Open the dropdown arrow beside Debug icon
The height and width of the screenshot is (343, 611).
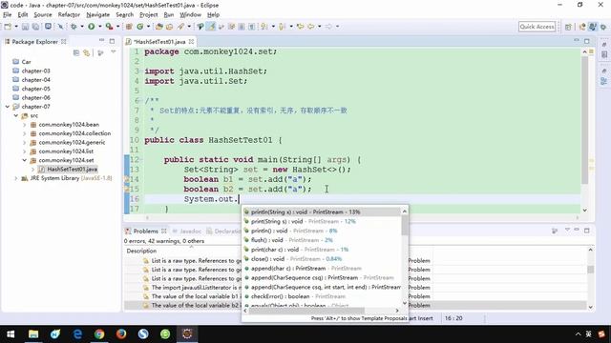pos(82,27)
